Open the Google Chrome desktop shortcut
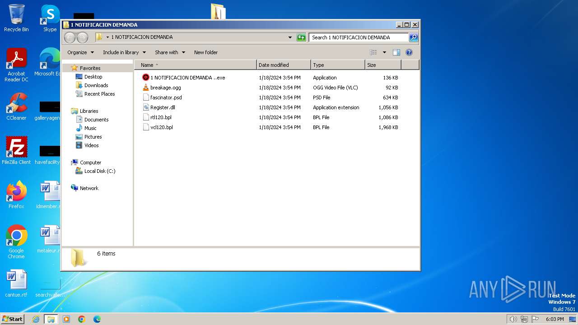Image resolution: width=578 pixels, height=325 pixels. 16,242
